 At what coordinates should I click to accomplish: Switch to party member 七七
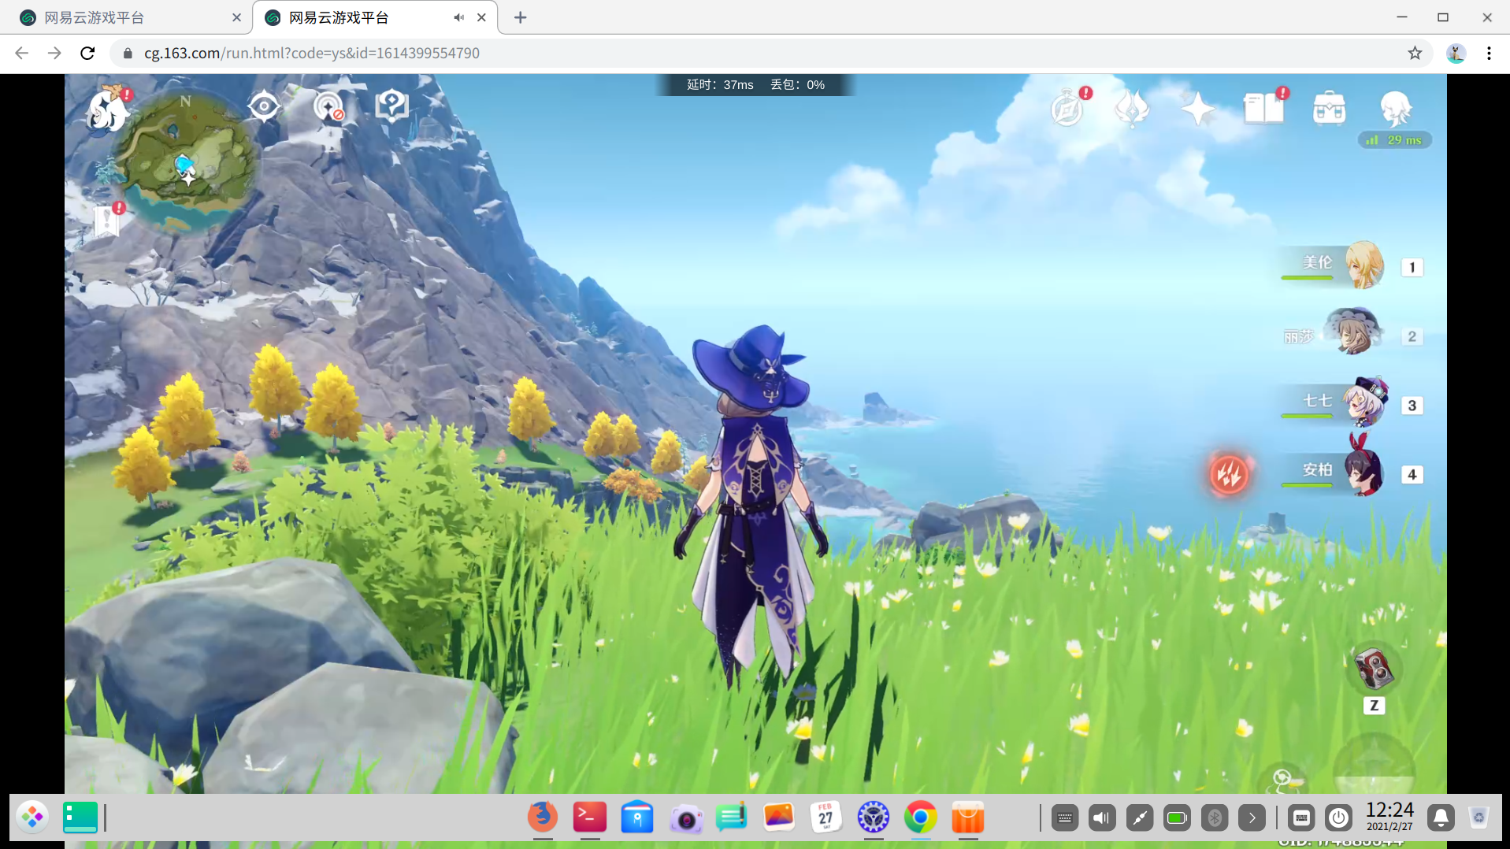[x=1333, y=403]
